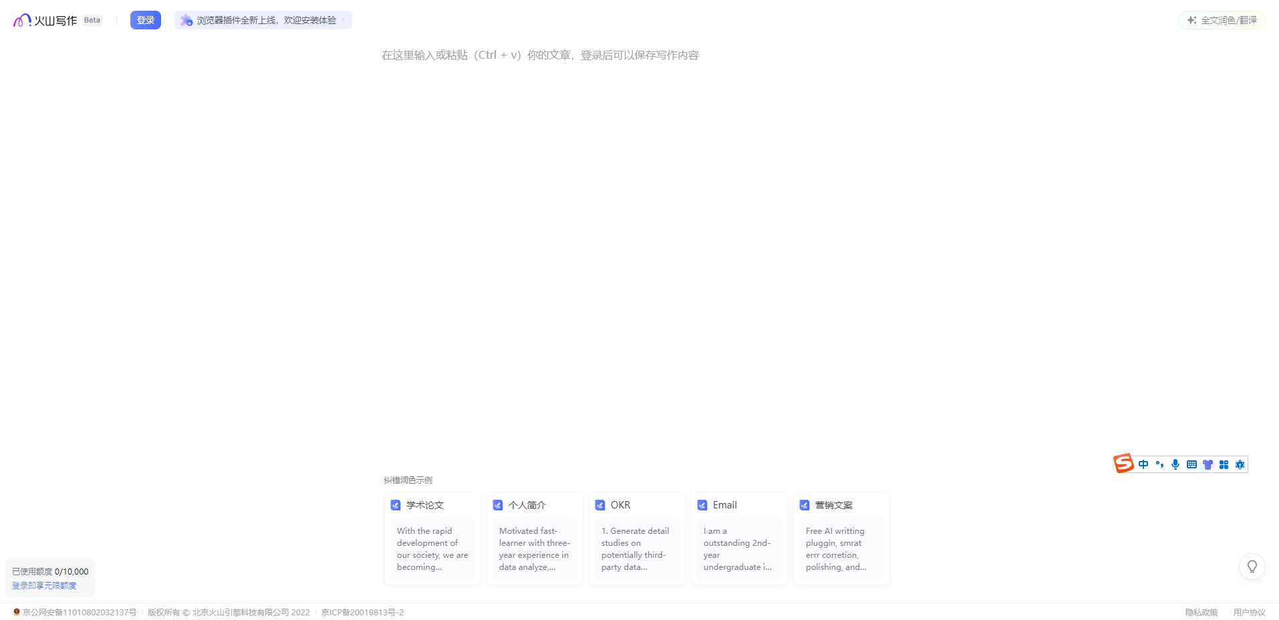Click the 火山写作 logo icon
The image size is (1279, 620).
pyautogui.click(x=22, y=20)
